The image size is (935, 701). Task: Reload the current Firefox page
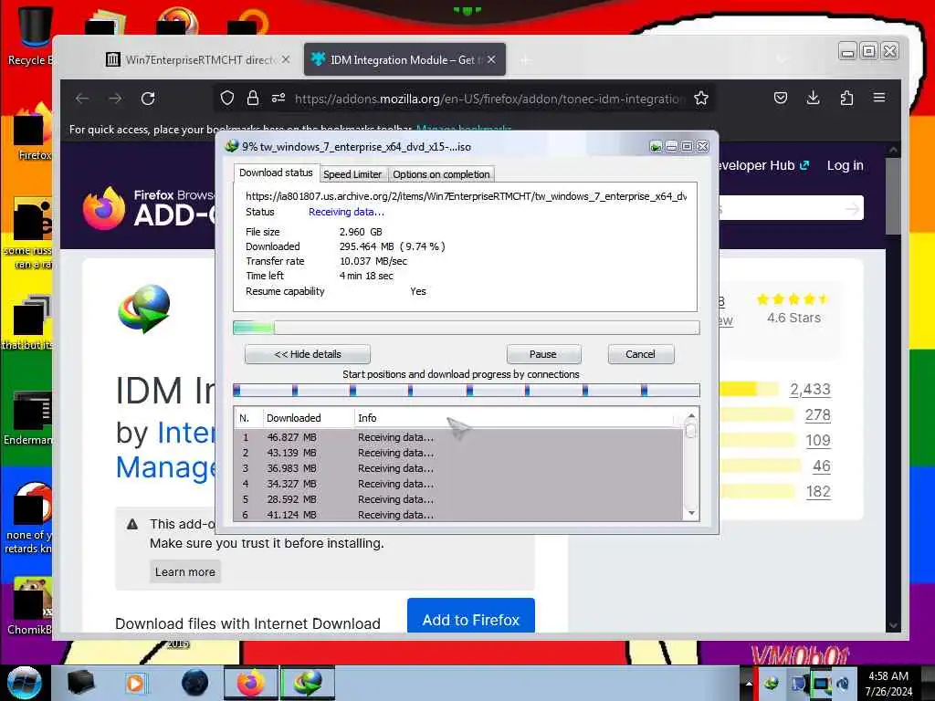click(x=148, y=99)
